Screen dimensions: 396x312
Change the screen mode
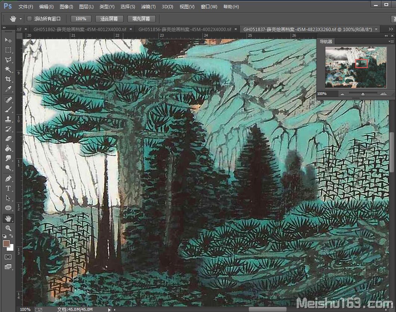tap(8, 266)
